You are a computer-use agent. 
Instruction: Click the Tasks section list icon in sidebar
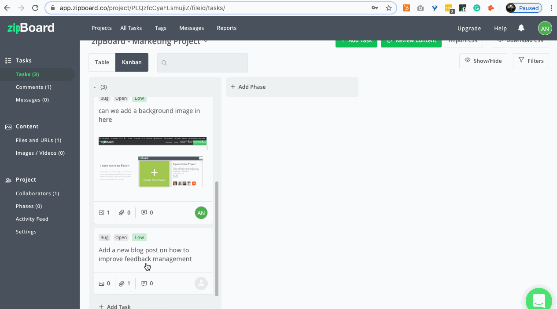8,61
